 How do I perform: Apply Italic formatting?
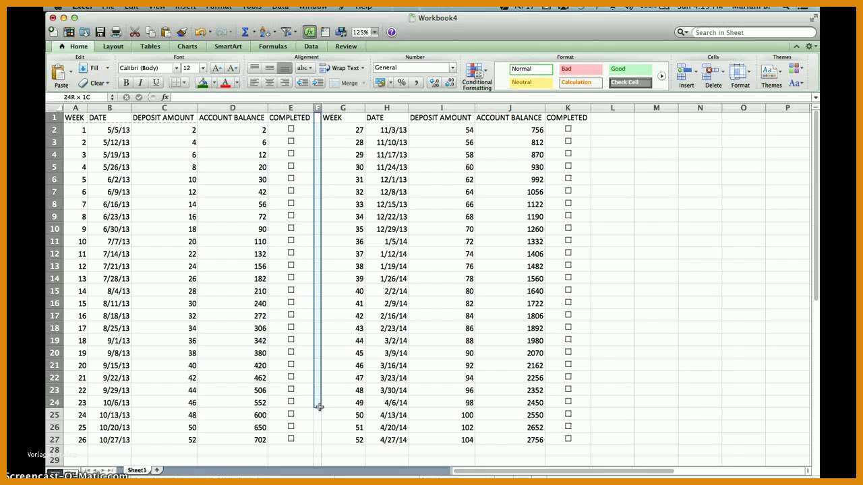tap(140, 82)
